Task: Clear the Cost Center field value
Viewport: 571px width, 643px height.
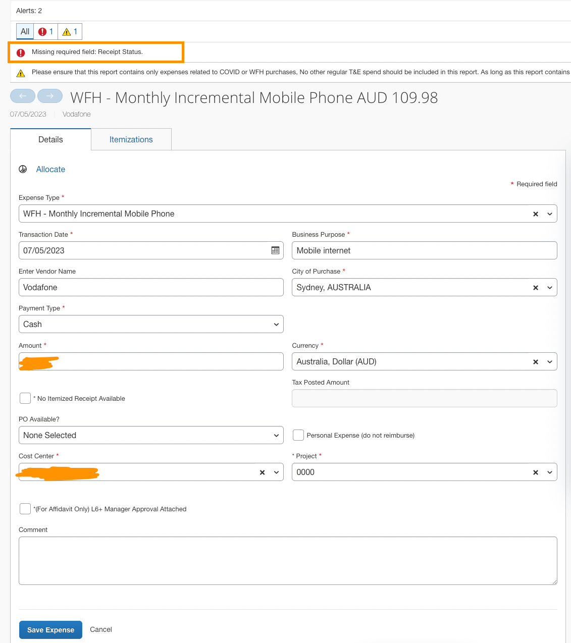Action: click(x=262, y=472)
